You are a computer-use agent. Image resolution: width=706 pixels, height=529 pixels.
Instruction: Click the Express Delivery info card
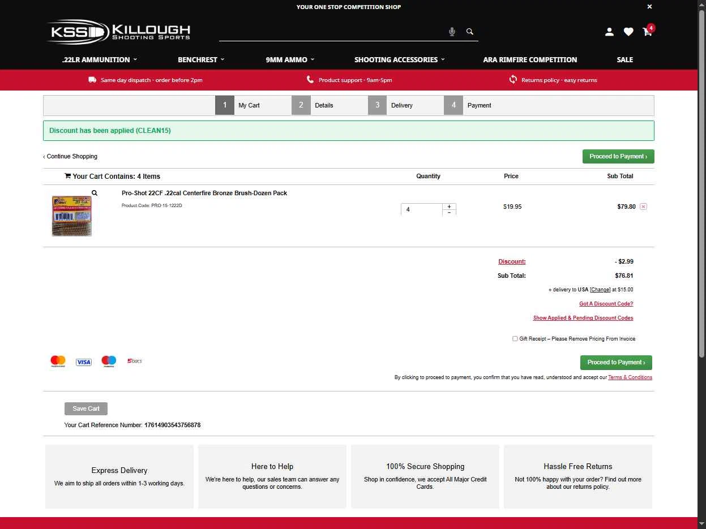coord(119,476)
